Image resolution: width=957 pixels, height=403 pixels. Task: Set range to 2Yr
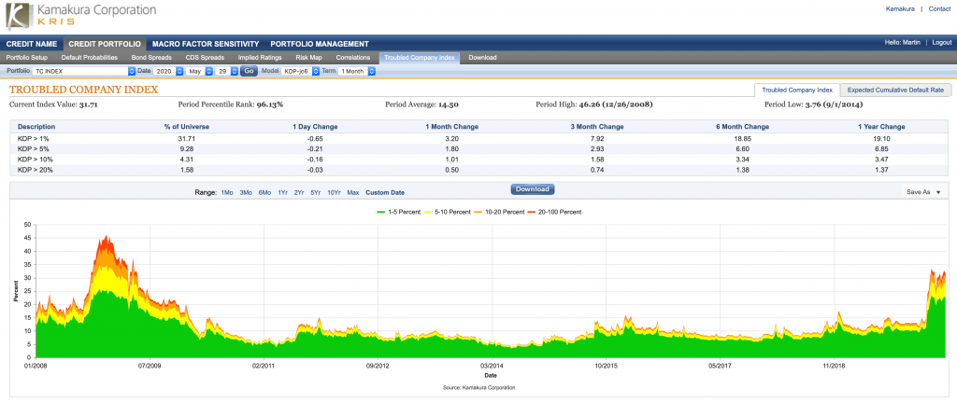[299, 192]
